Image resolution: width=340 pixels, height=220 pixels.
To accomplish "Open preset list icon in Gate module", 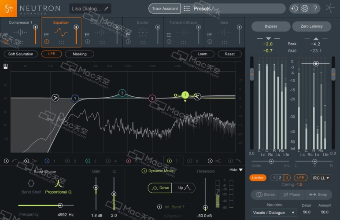I will pyautogui.click(x=210, y=35).
